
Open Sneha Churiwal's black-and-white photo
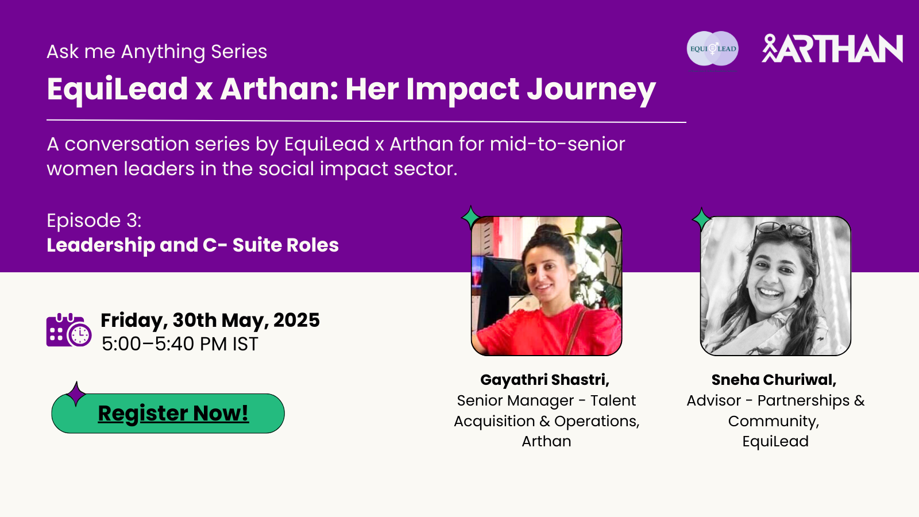click(x=775, y=286)
